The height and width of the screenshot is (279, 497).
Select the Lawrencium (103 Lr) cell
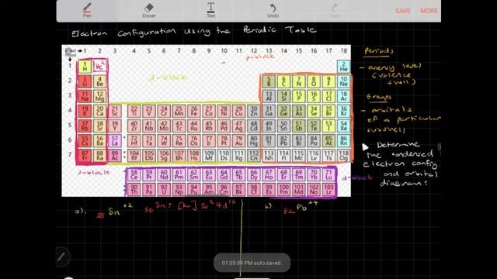point(328,189)
